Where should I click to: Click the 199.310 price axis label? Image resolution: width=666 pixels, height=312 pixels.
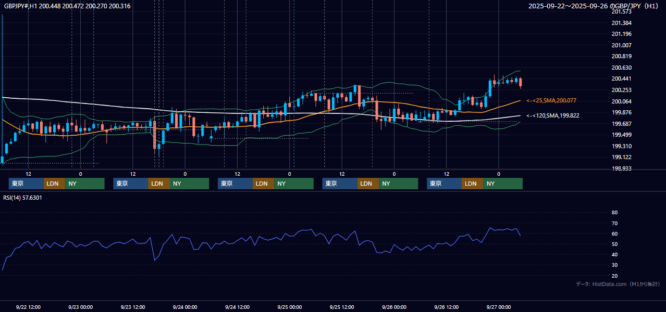click(x=621, y=146)
